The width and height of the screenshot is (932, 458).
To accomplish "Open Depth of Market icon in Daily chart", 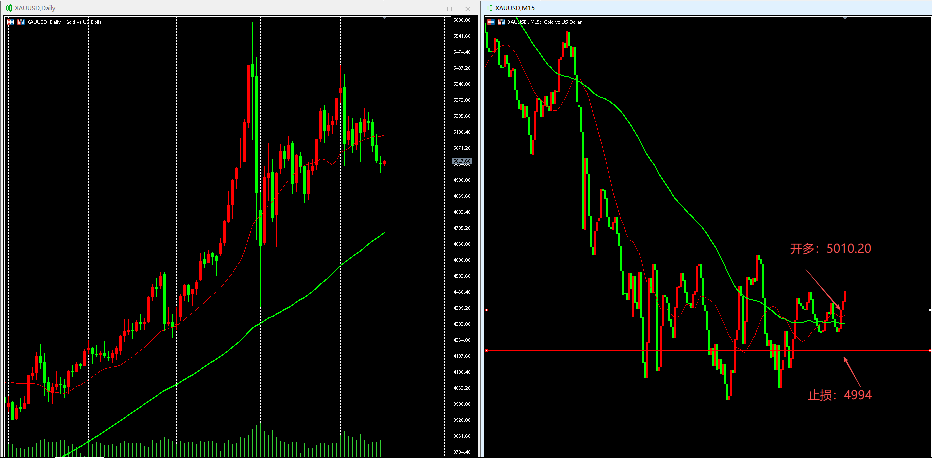I will [21, 22].
